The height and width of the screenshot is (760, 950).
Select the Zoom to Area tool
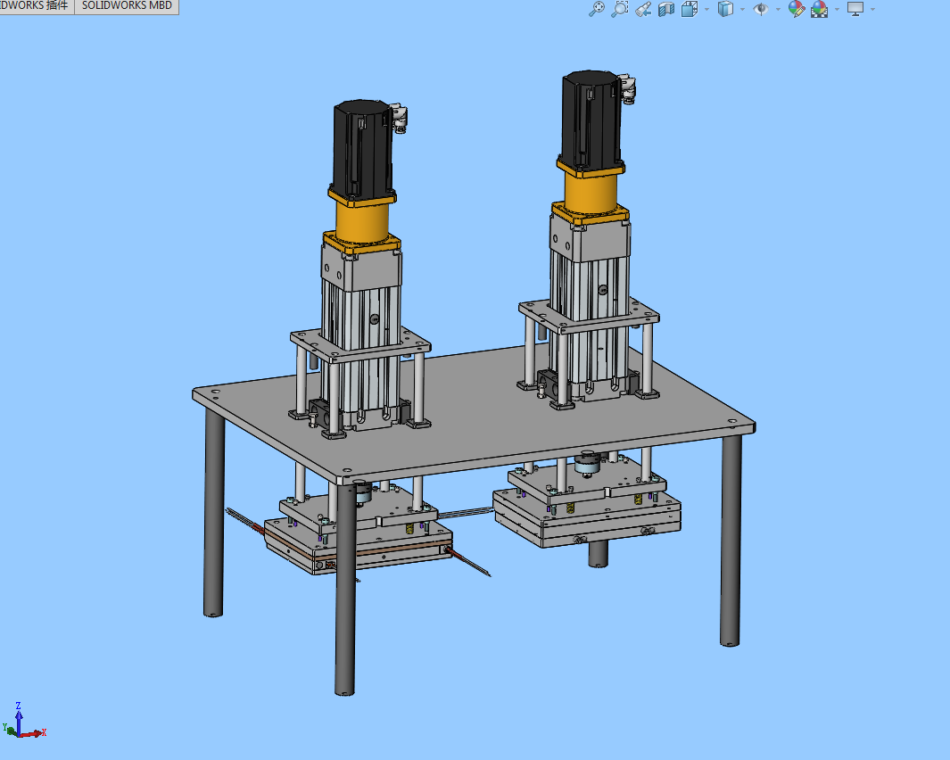620,9
